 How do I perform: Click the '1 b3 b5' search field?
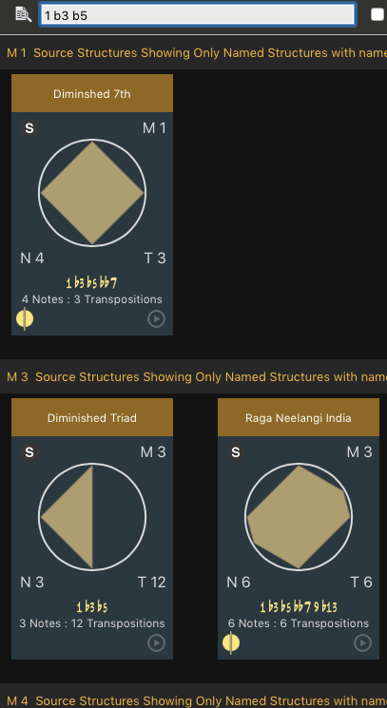click(198, 15)
